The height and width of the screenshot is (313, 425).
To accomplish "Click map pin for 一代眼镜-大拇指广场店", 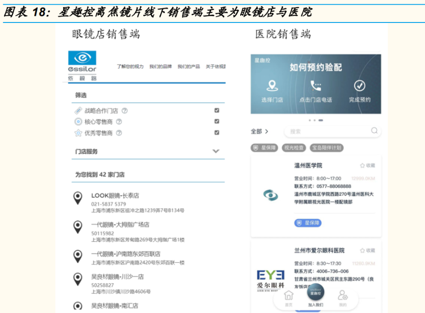I will pyautogui.click(x=78, y=227).
